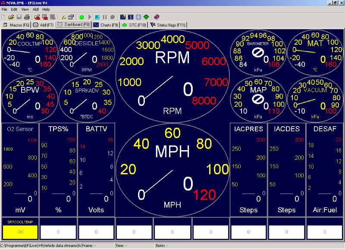Click the yellow SRTCOOLTEMP OK indicator
The image size is (345, 250).
pyautogui.click(x=20, y=231)
